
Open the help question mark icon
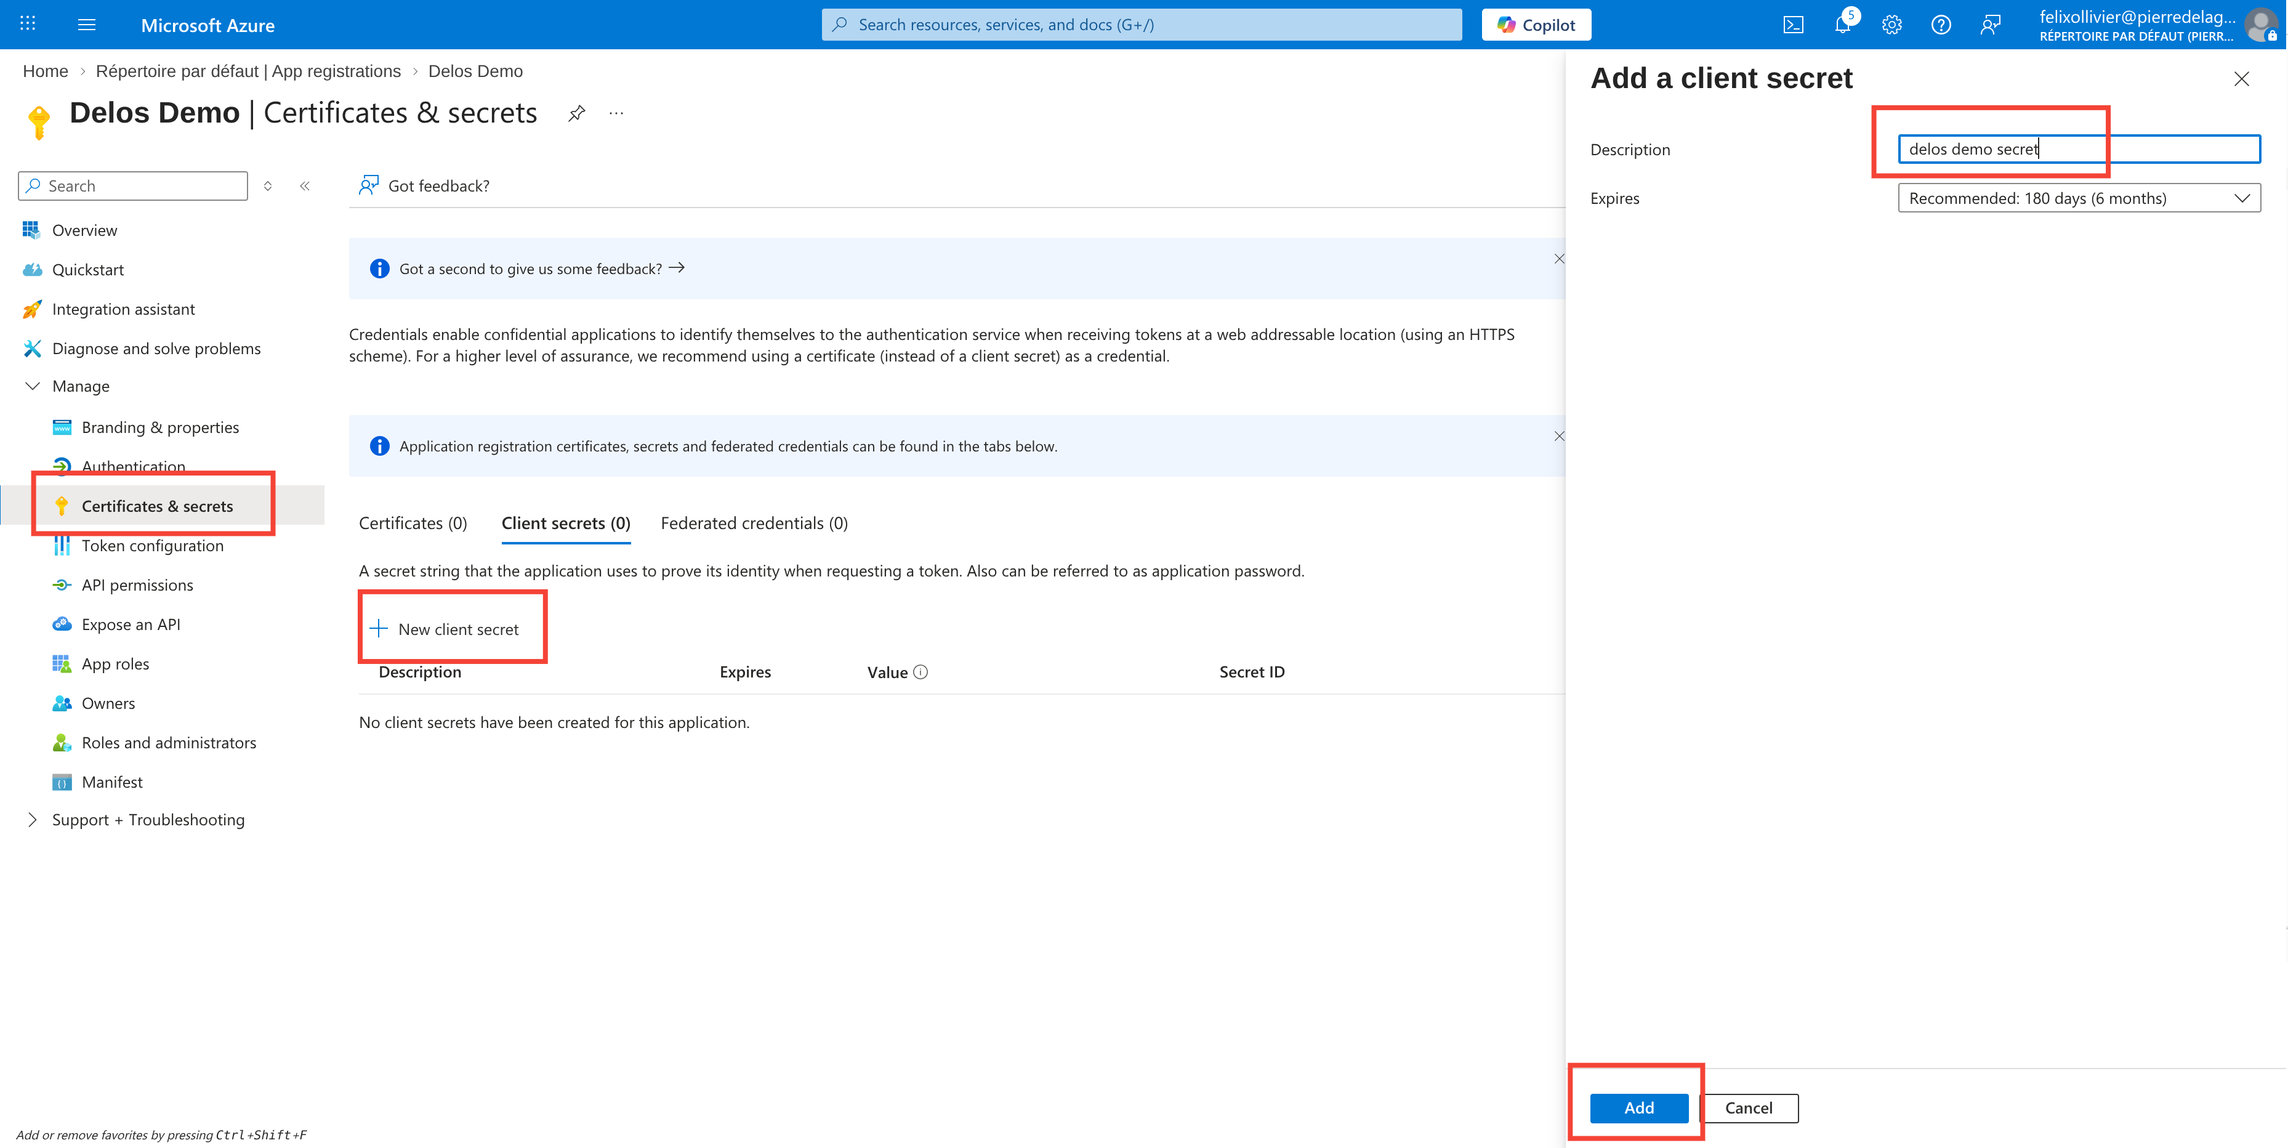pos(1941,25)
